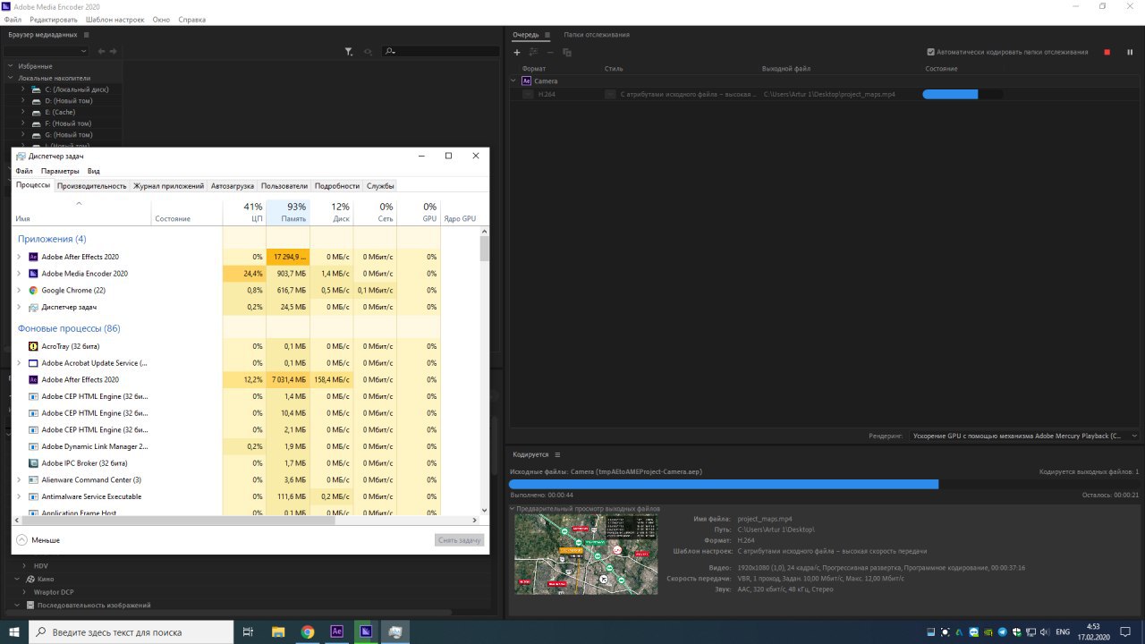Open the Параметры menu in Task Manager
This screenshot has width=1145, height=644.
(60, 171)
